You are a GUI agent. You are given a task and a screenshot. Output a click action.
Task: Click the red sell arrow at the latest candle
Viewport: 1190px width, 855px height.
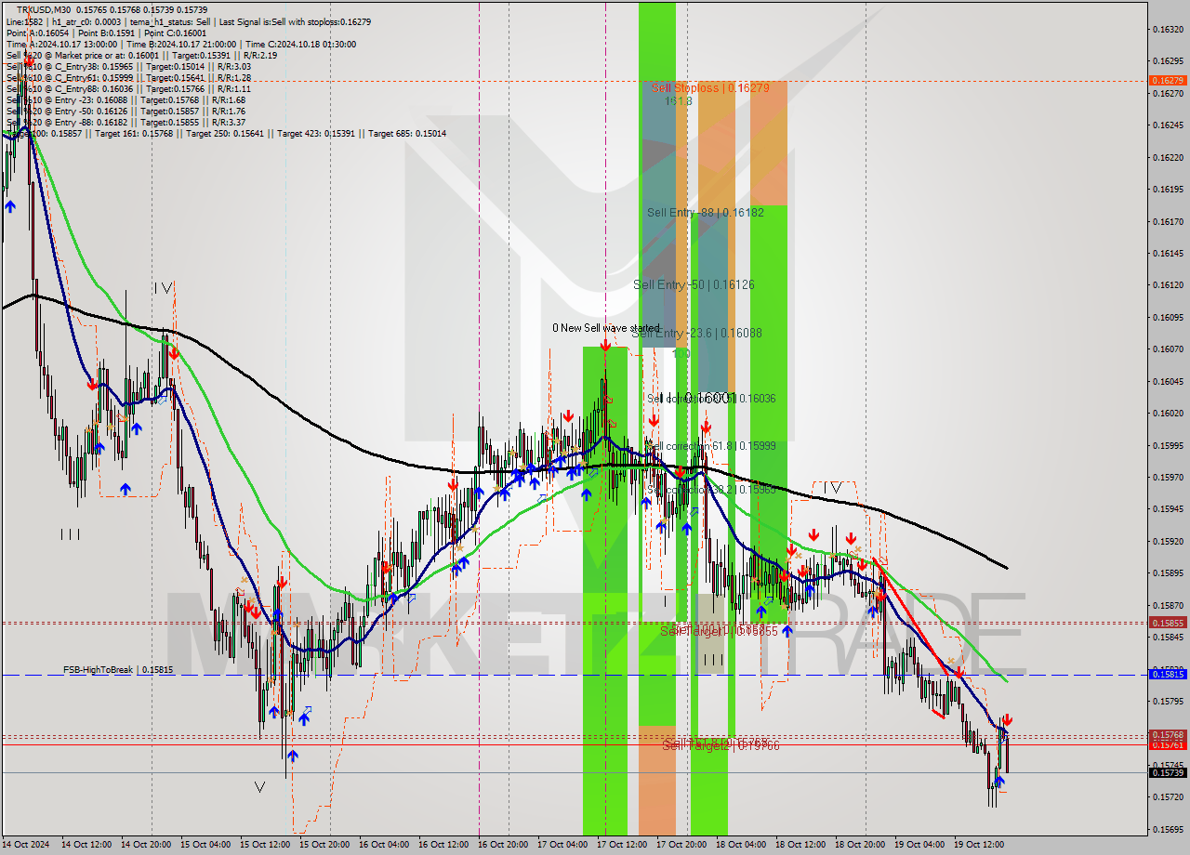click(x=1007, y=720)
